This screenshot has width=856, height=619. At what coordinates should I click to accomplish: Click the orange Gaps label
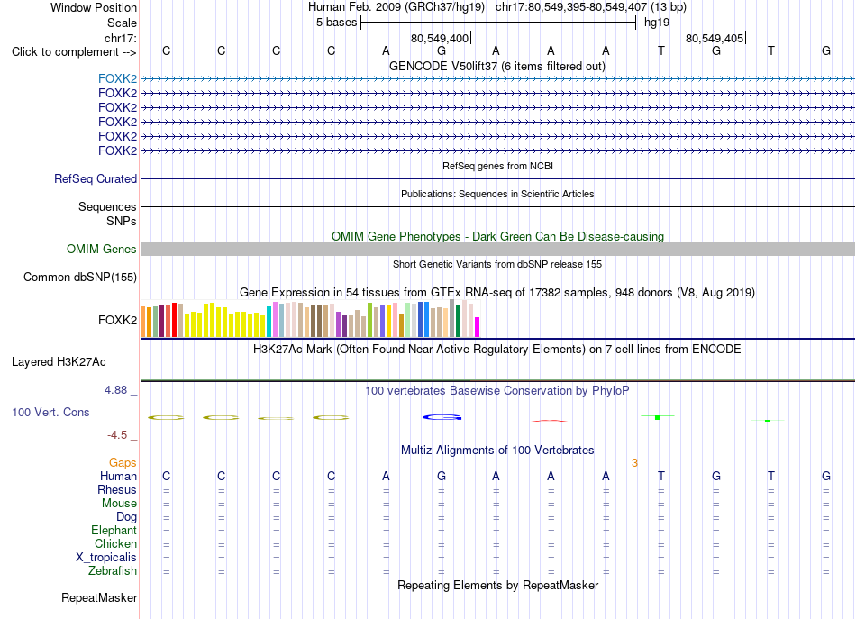click(123, 463)
